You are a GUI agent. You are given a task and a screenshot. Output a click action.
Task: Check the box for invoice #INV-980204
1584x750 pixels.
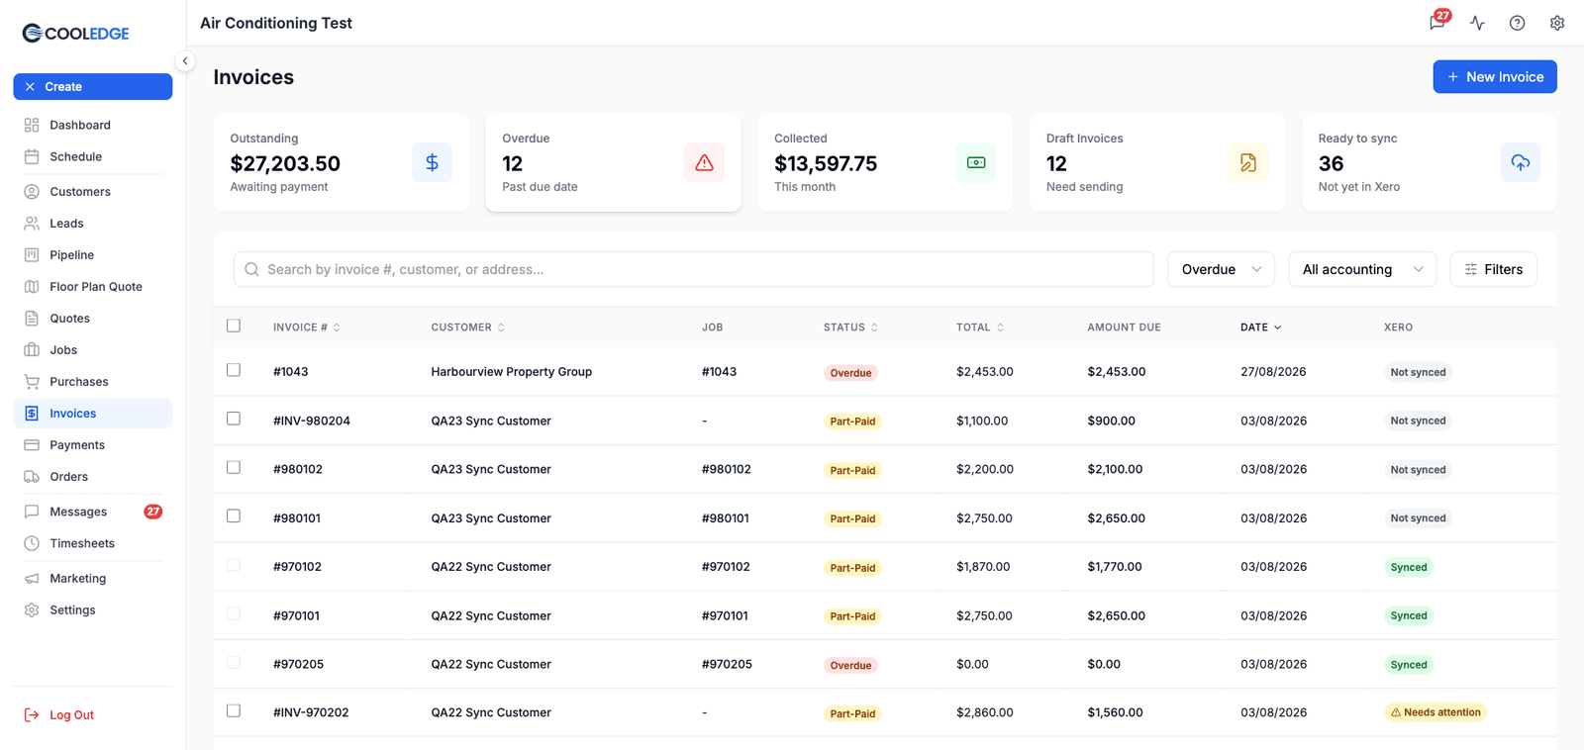234,419
